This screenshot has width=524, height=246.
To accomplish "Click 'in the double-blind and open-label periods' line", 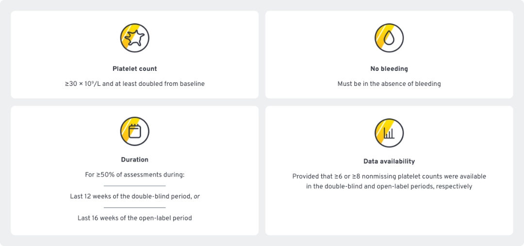I will pos(389,187).
